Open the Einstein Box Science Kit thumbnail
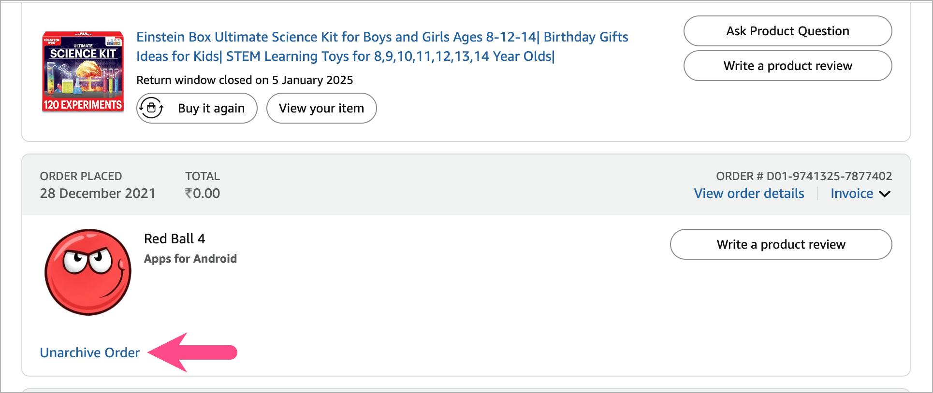This screenshot has width=933, height=393. pyautogui.click(x=83, y=72)
